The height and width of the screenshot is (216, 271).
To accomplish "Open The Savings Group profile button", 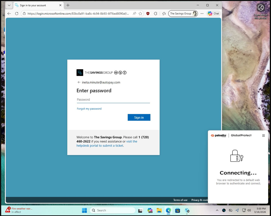I will 183,14.
